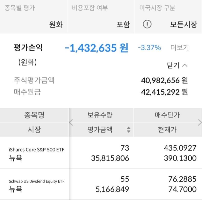Tap the exclamation info icon near 모든시장
Image resolution: width=202 pixels, height=200 pixels.
point(147,24)
